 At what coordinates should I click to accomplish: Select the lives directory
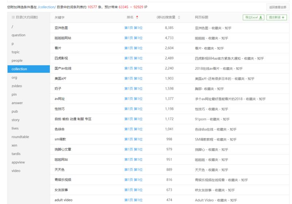(15, 128)
